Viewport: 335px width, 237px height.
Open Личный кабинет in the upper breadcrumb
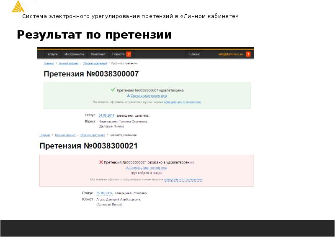69,63
